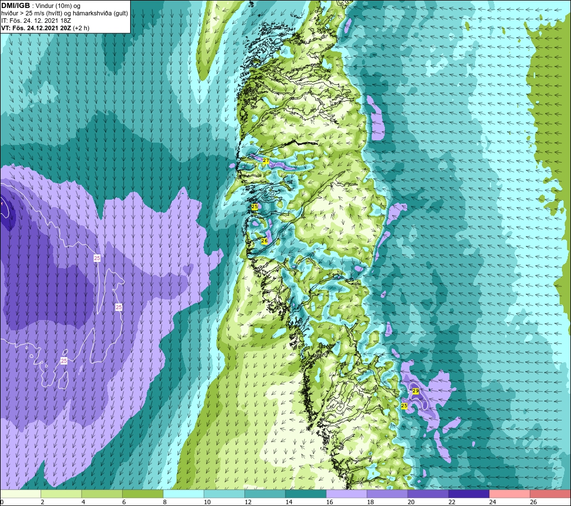
Task: Click the 'VT: Fös. 24.12.2021 20Z (+2 h)' line
Action: pyautogui.click(x=45, y=28)
